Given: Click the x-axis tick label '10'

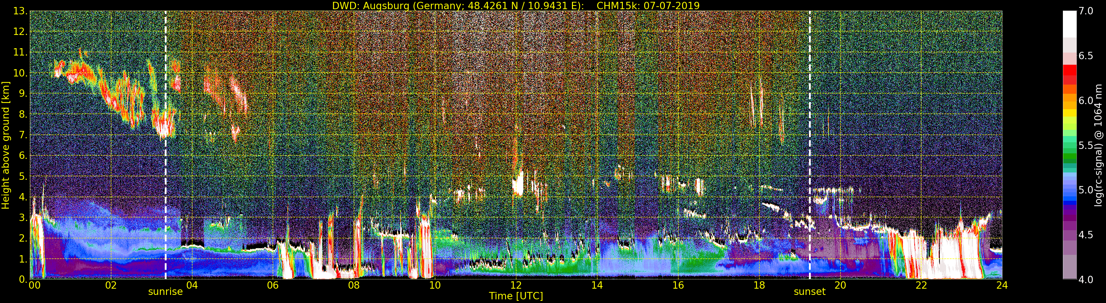Looking at the screenshot, I should click(x=435, y=285).
